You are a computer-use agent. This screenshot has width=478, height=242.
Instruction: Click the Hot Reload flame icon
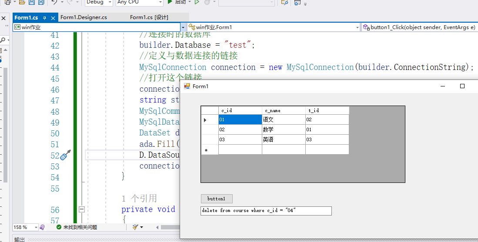click(207, 2)
